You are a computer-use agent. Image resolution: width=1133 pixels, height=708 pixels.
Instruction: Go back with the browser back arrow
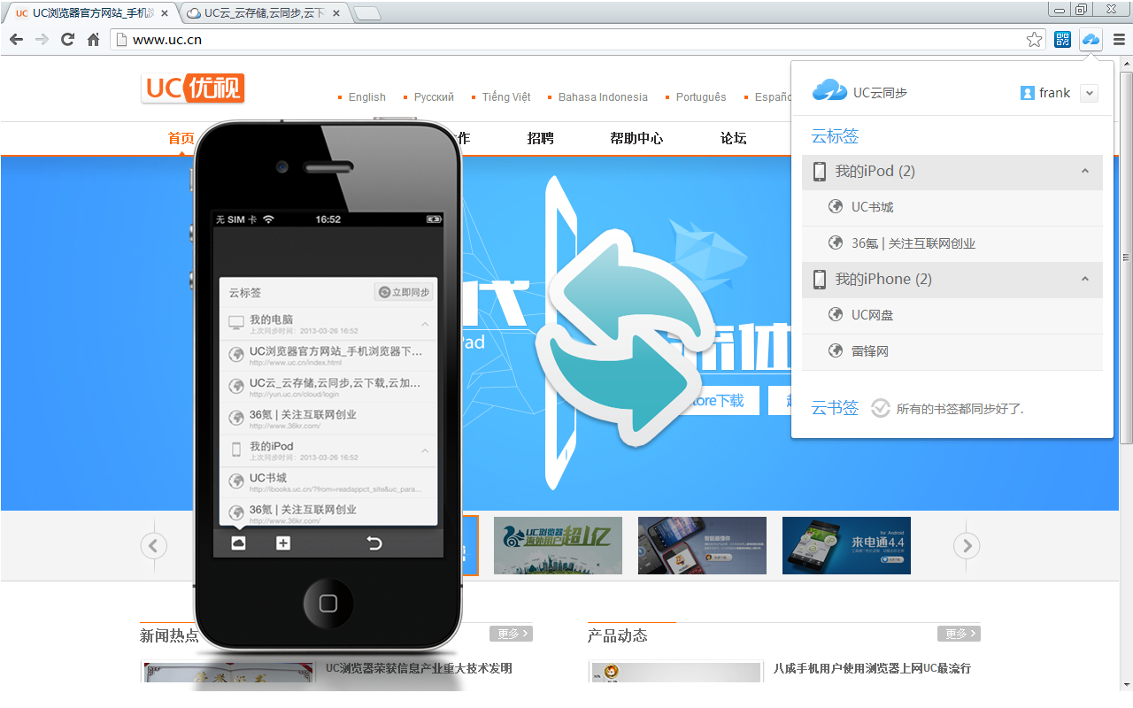pyautogui.click(x=17, y=40)
